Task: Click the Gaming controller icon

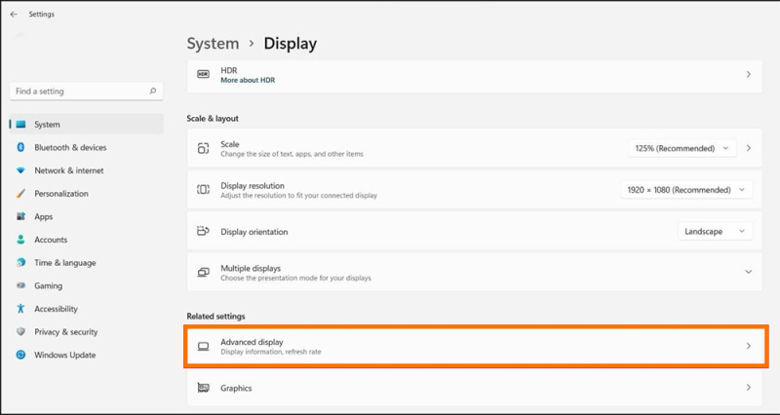Action: point(20,285)
